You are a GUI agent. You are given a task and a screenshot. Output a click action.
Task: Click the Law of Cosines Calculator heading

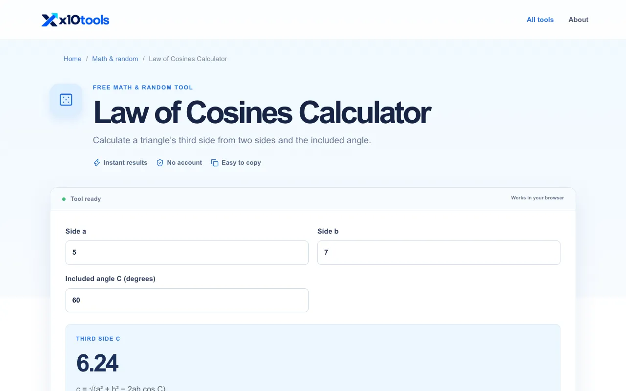coord(262,112)
